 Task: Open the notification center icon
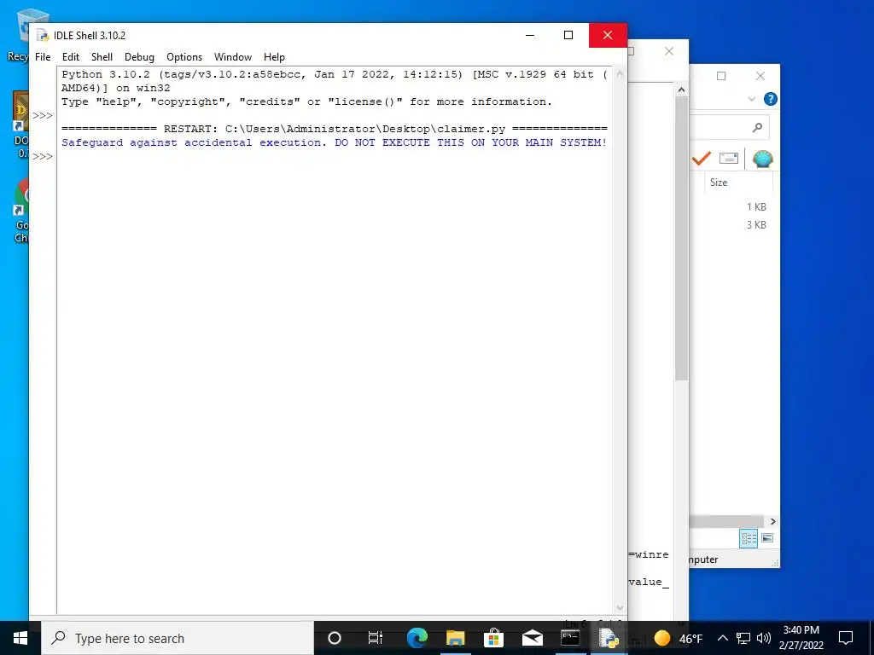pos(846,638)
